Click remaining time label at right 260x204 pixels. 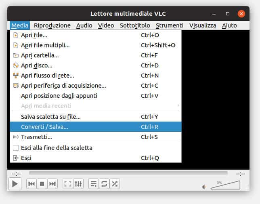coord(240,174)
